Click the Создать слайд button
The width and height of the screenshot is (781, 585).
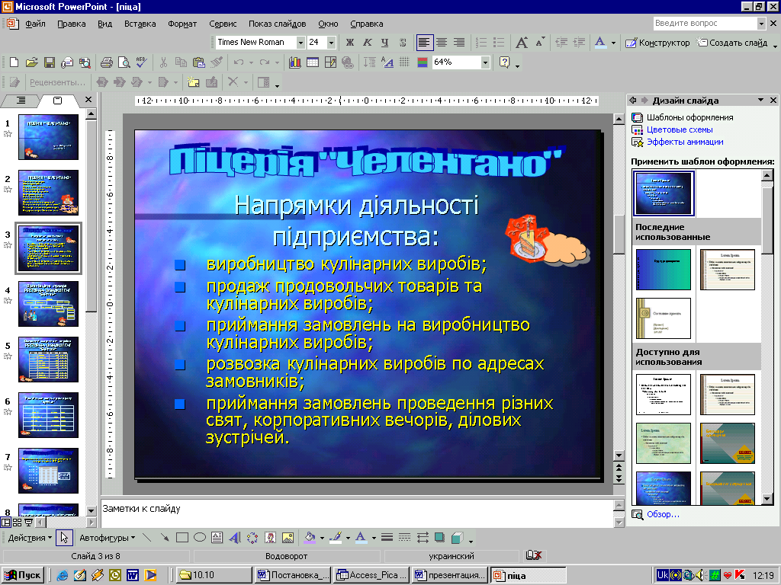click(x=732, y=43)
